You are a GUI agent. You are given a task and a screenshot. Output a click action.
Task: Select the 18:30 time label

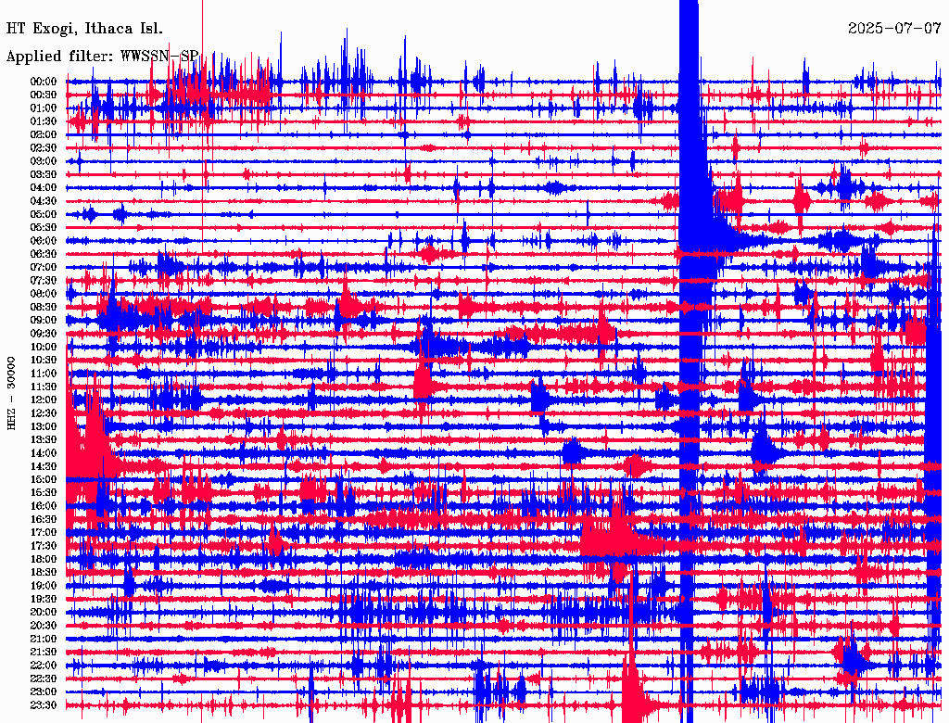click(x=44, y=573)
